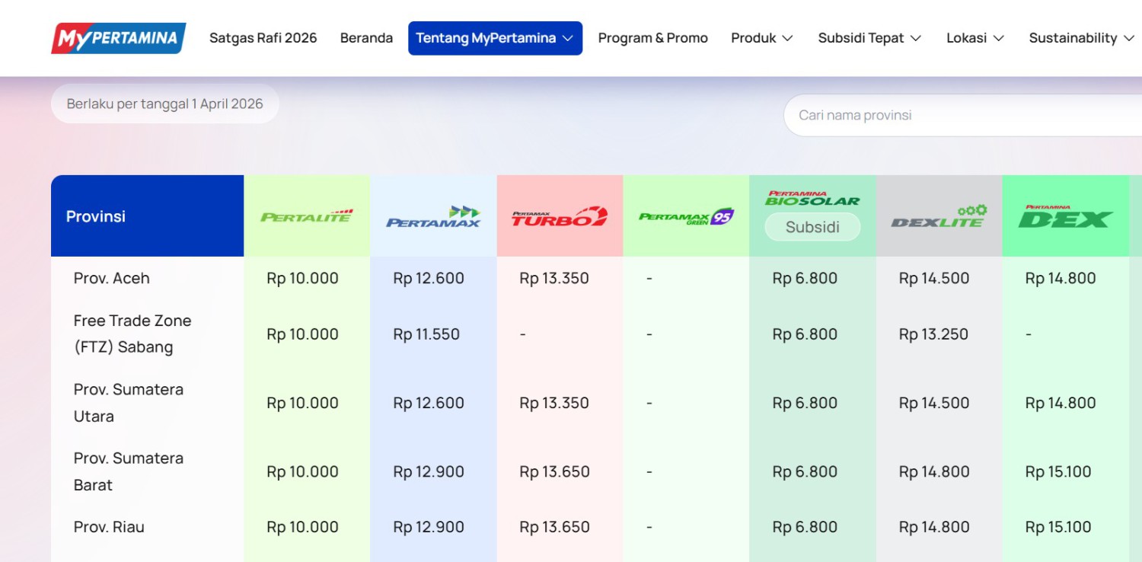Navigate to Beranda
This screenshot has height=562, width=1142.
tap(366, 38)
